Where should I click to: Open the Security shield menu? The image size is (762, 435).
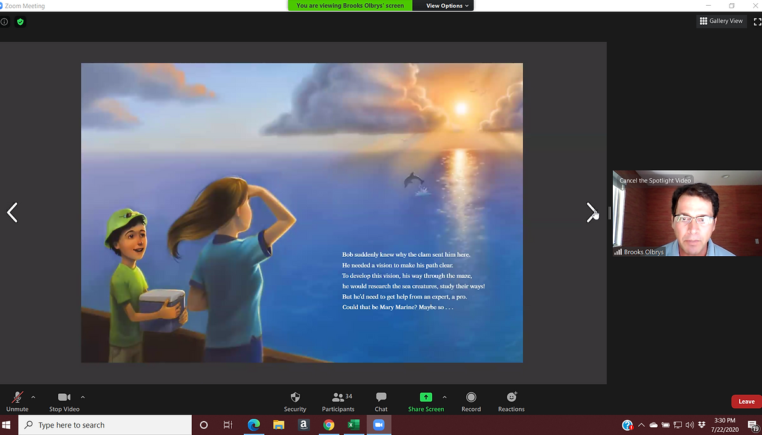[x=295, y=401]
